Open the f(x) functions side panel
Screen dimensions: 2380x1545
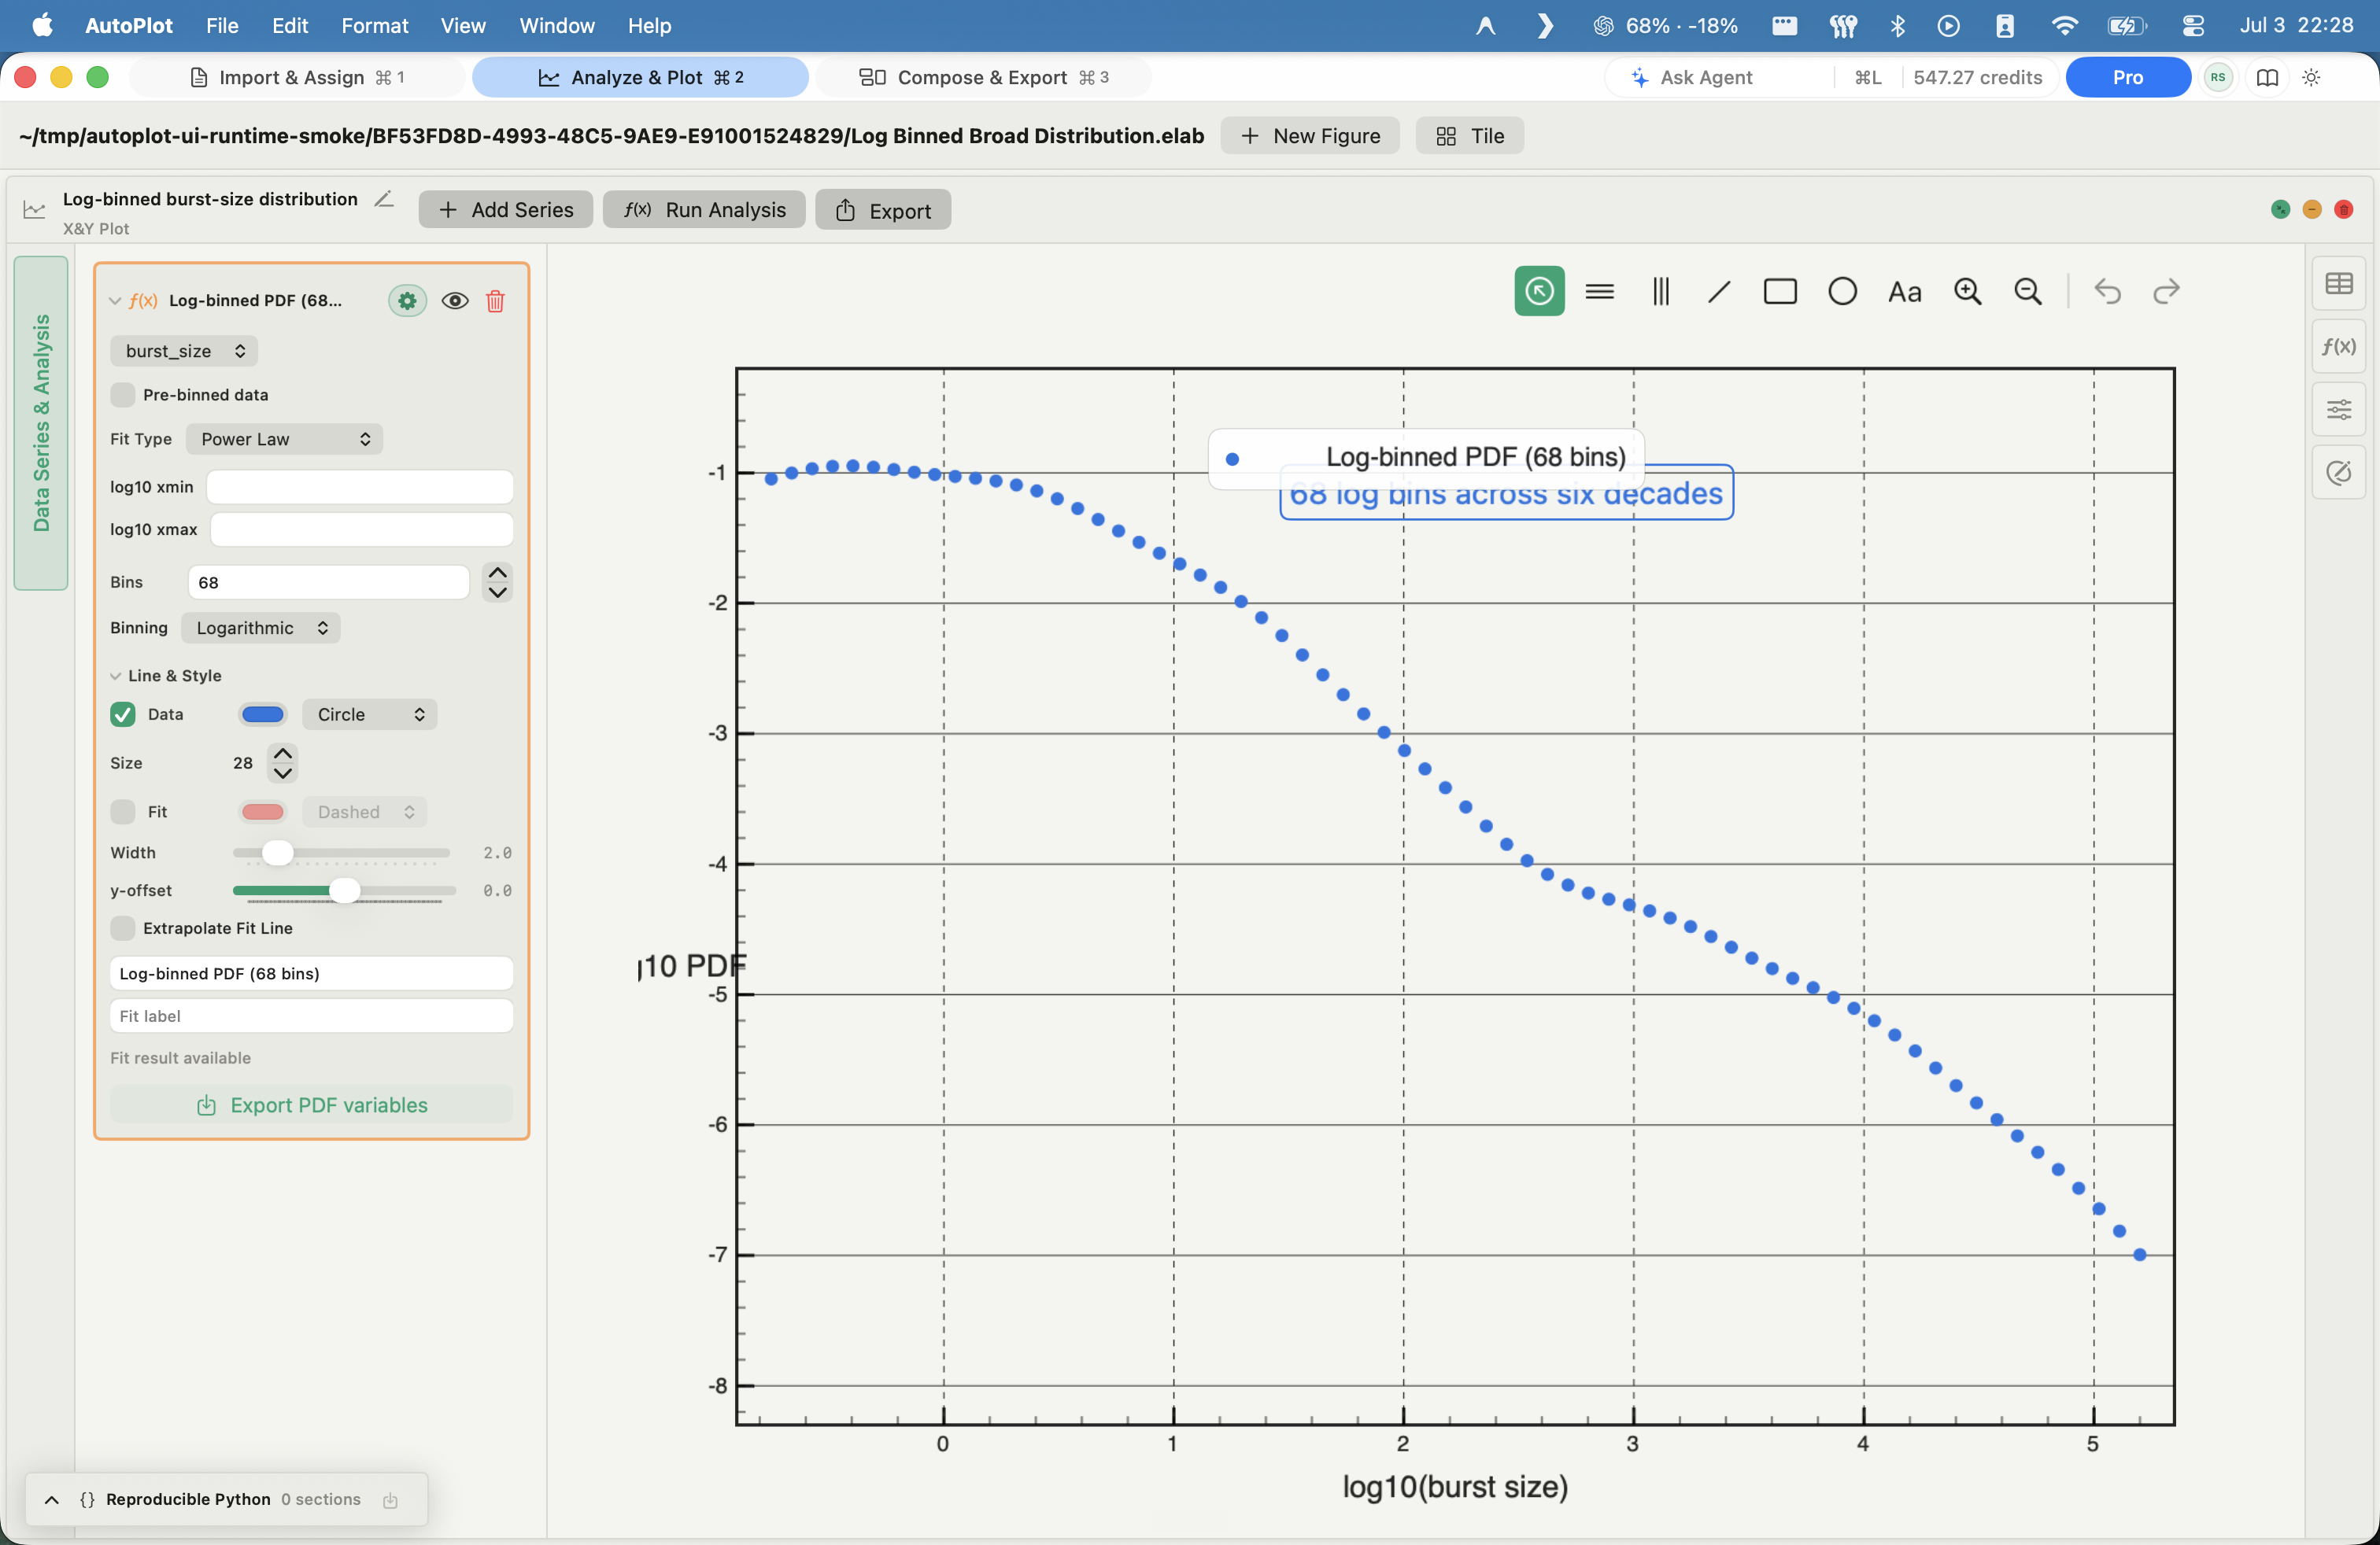click(2338, 346)
